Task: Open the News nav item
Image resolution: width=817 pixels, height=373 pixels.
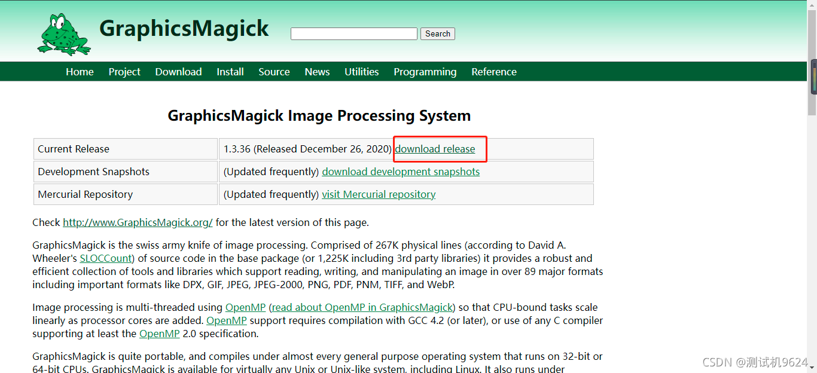Action: click(317, 72)
